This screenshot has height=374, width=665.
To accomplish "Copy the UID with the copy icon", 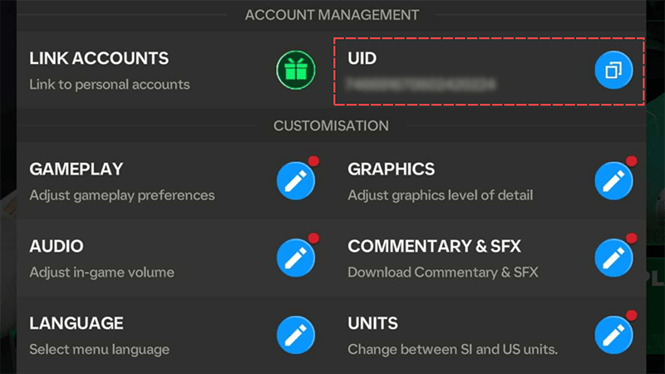I will (x=613, y=70).
